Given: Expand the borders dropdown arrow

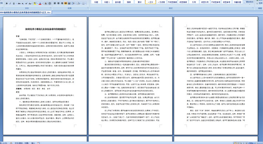Looking at the screenshot, I should (86, 4).
